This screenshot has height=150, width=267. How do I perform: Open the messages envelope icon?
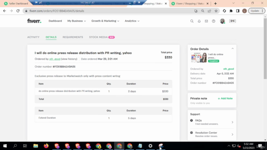[x=206, y=21]
